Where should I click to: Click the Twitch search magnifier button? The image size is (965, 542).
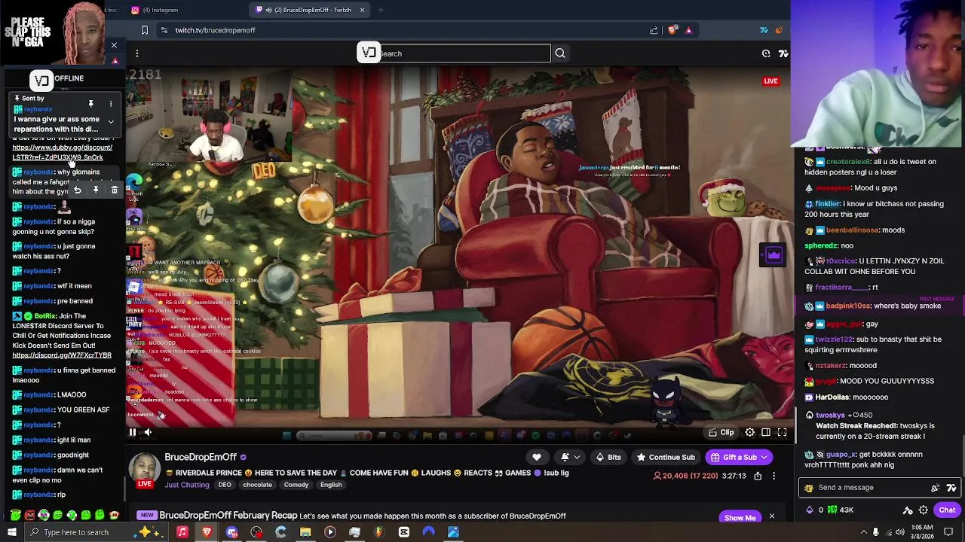pos(560,53)
